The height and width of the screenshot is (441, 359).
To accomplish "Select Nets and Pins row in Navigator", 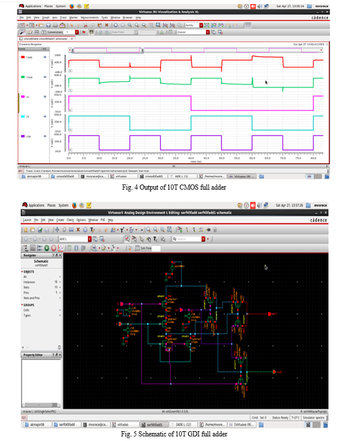I will pyautogui.click(x=41, y=298).
